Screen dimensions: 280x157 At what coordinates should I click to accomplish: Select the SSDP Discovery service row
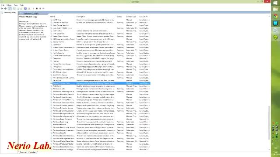[100, 34]
